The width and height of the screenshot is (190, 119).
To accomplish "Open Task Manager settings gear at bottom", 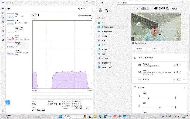I will [3, 111].
